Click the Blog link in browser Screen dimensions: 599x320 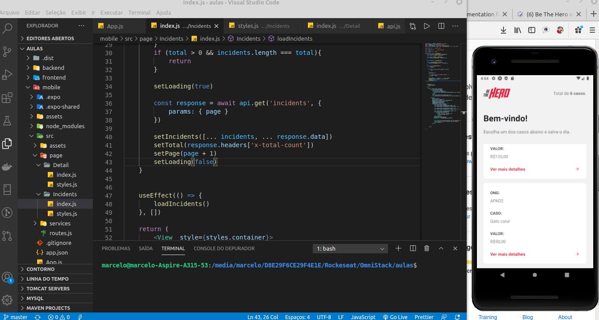(x=527, y=317)
